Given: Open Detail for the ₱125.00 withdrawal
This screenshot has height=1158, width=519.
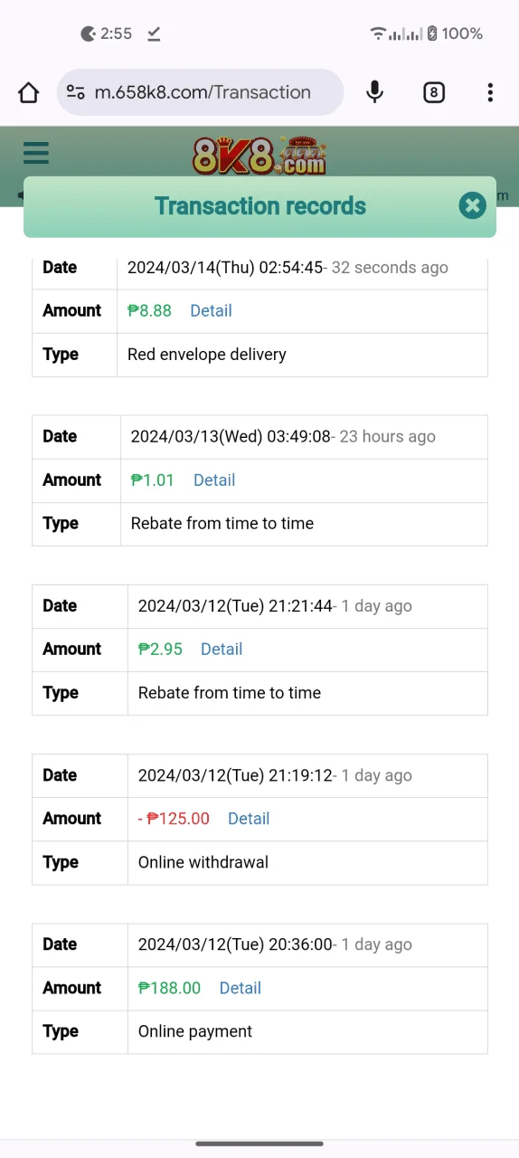Looking at the screenshot, I should [x=249, y=819].
